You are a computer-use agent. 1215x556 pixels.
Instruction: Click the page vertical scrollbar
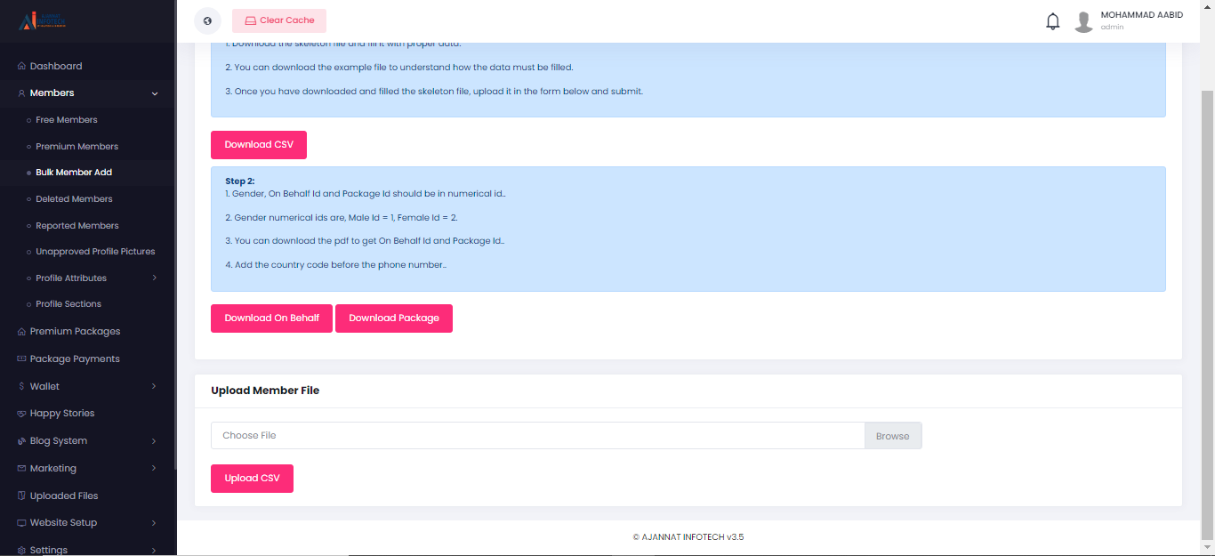[1207, 311]
